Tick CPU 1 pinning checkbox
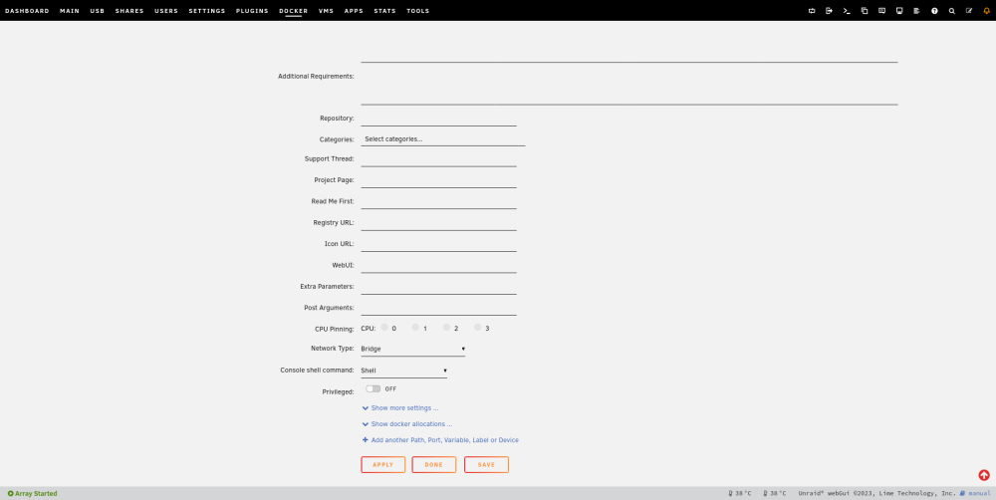This screenshot has width=996, height=500. (x=415, y=328)
